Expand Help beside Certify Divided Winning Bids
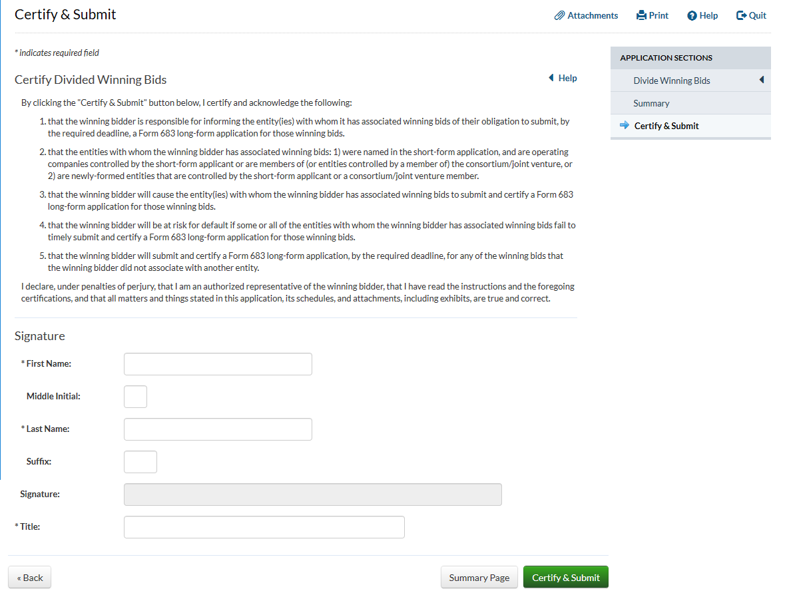 (563, 78)
